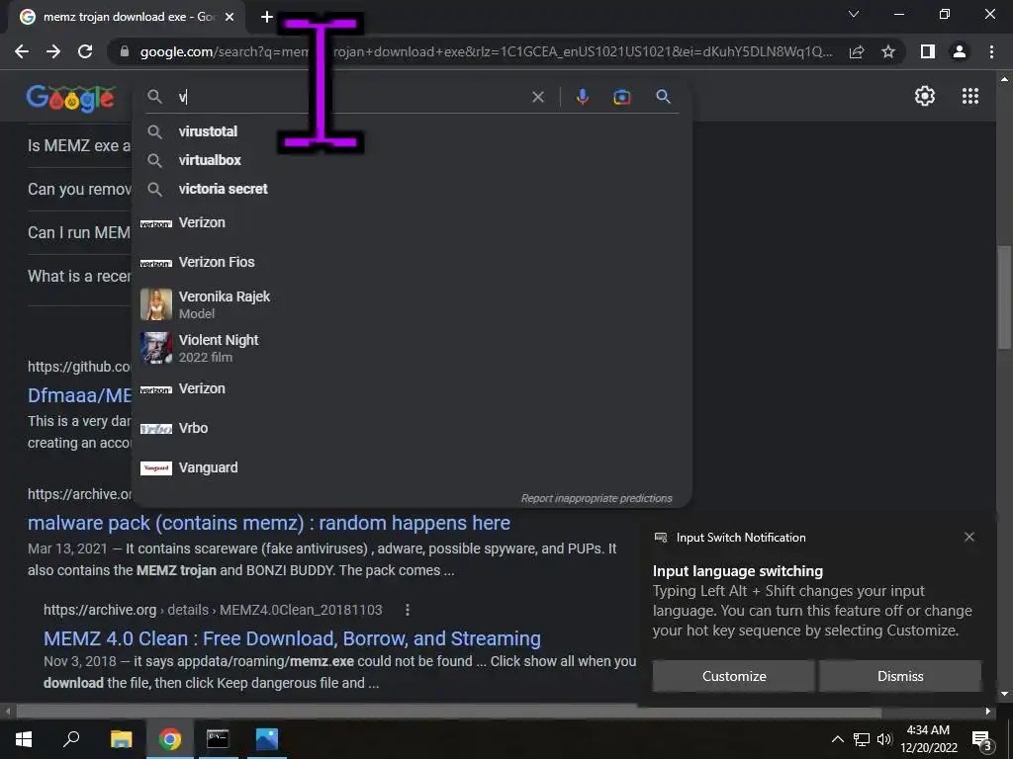Open a new browser tab
This screenshot has width=1013, height=759.
coord(267,17)
